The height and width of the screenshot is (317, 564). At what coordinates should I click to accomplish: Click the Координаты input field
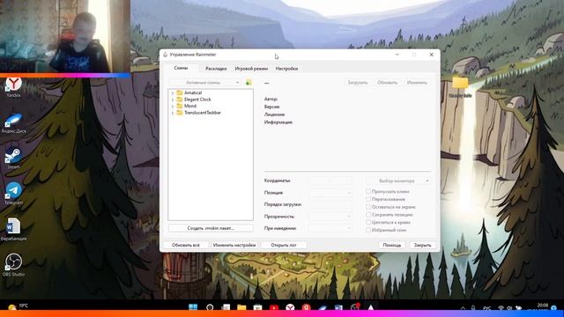[330, 181]
